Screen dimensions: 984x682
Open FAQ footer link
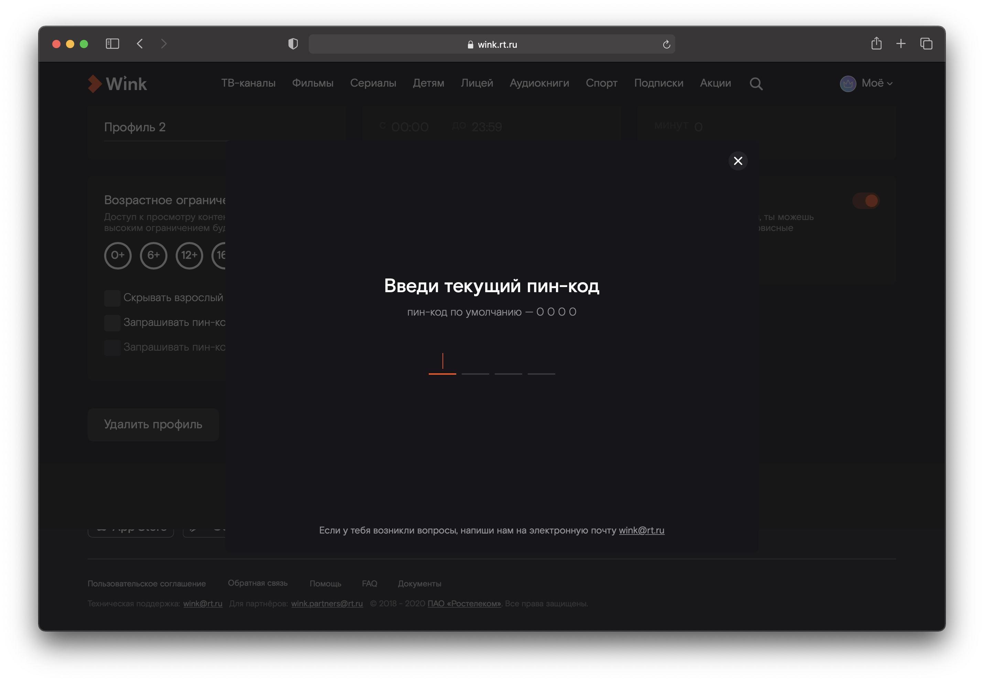tap(369, 583)
